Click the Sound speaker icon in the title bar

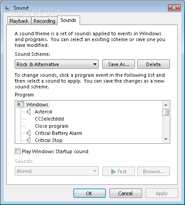8,8
